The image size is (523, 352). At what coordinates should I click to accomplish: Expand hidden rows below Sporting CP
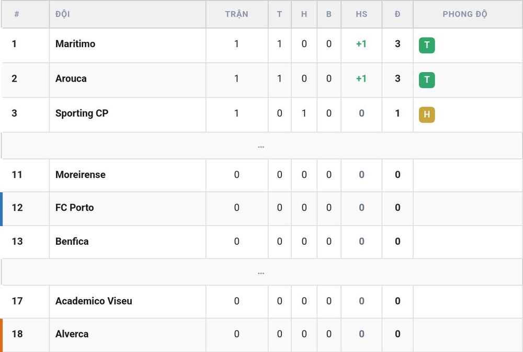(261, 146)
